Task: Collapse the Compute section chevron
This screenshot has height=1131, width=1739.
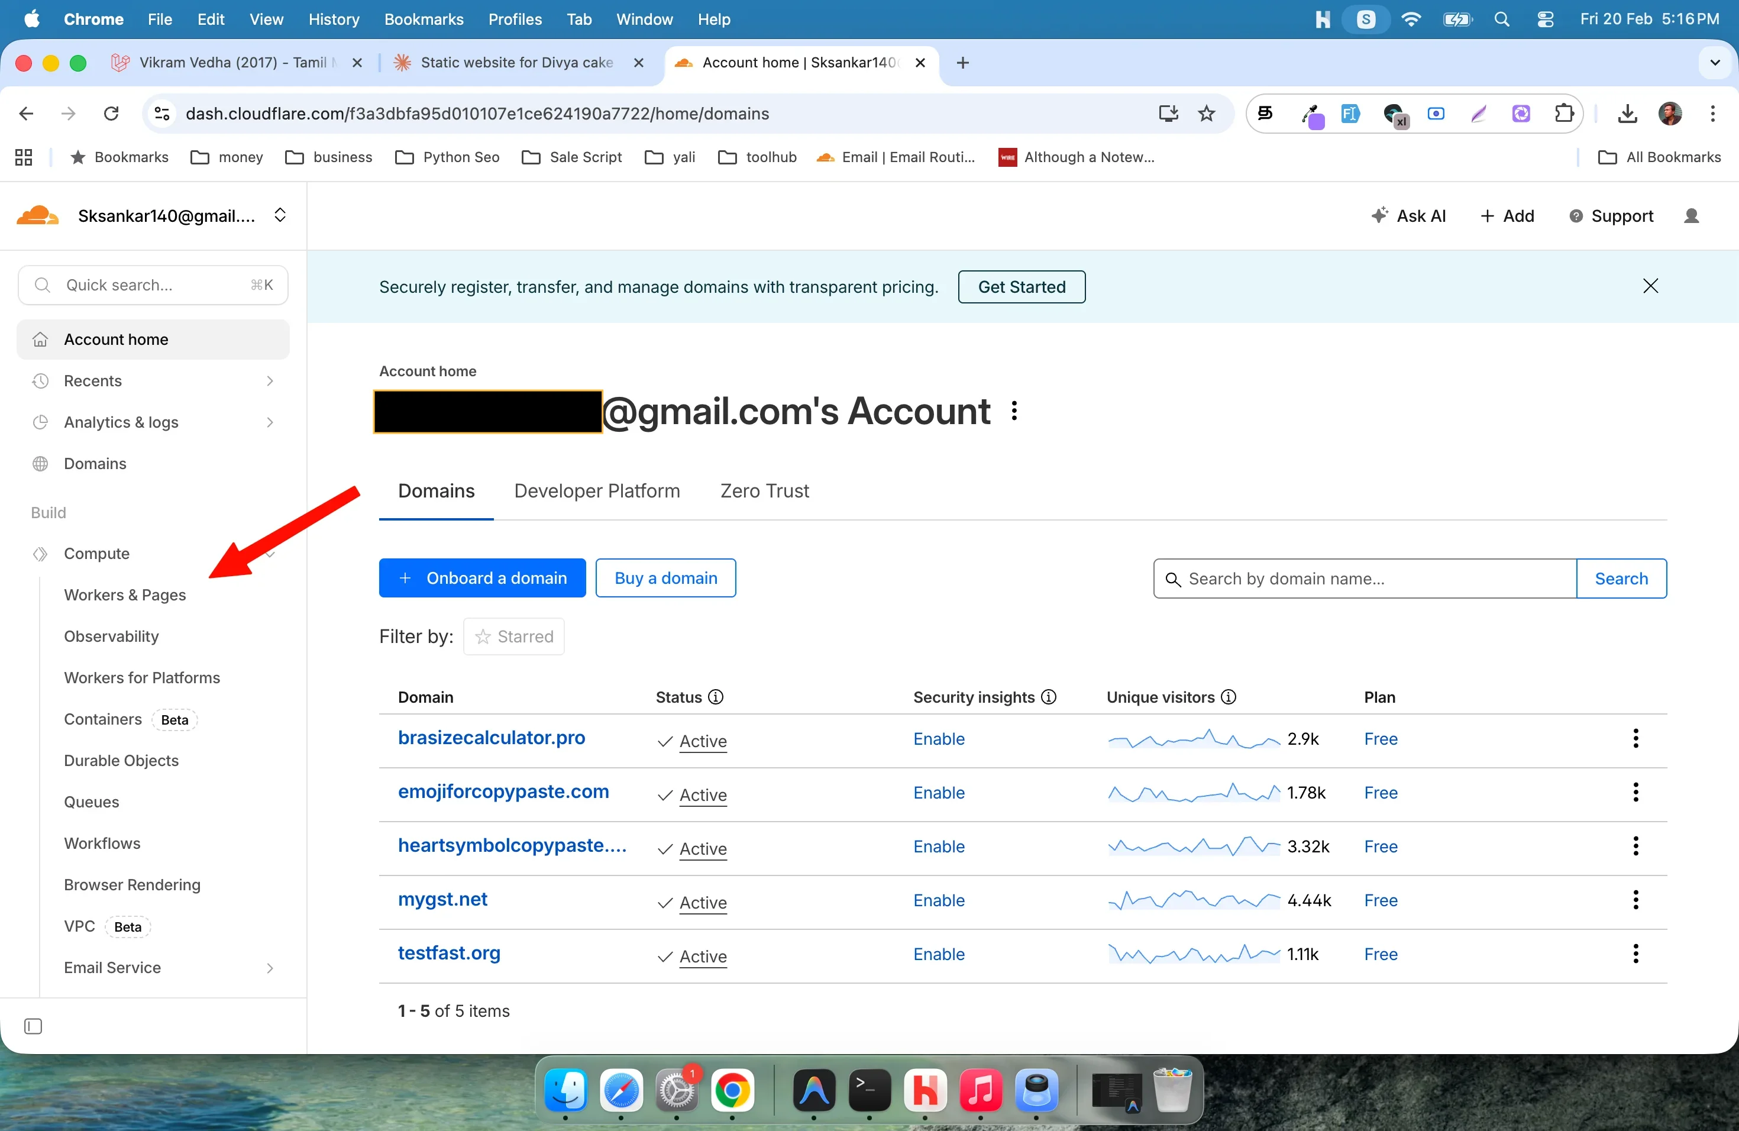Action: pyautogui.click(x=270, y=554)
